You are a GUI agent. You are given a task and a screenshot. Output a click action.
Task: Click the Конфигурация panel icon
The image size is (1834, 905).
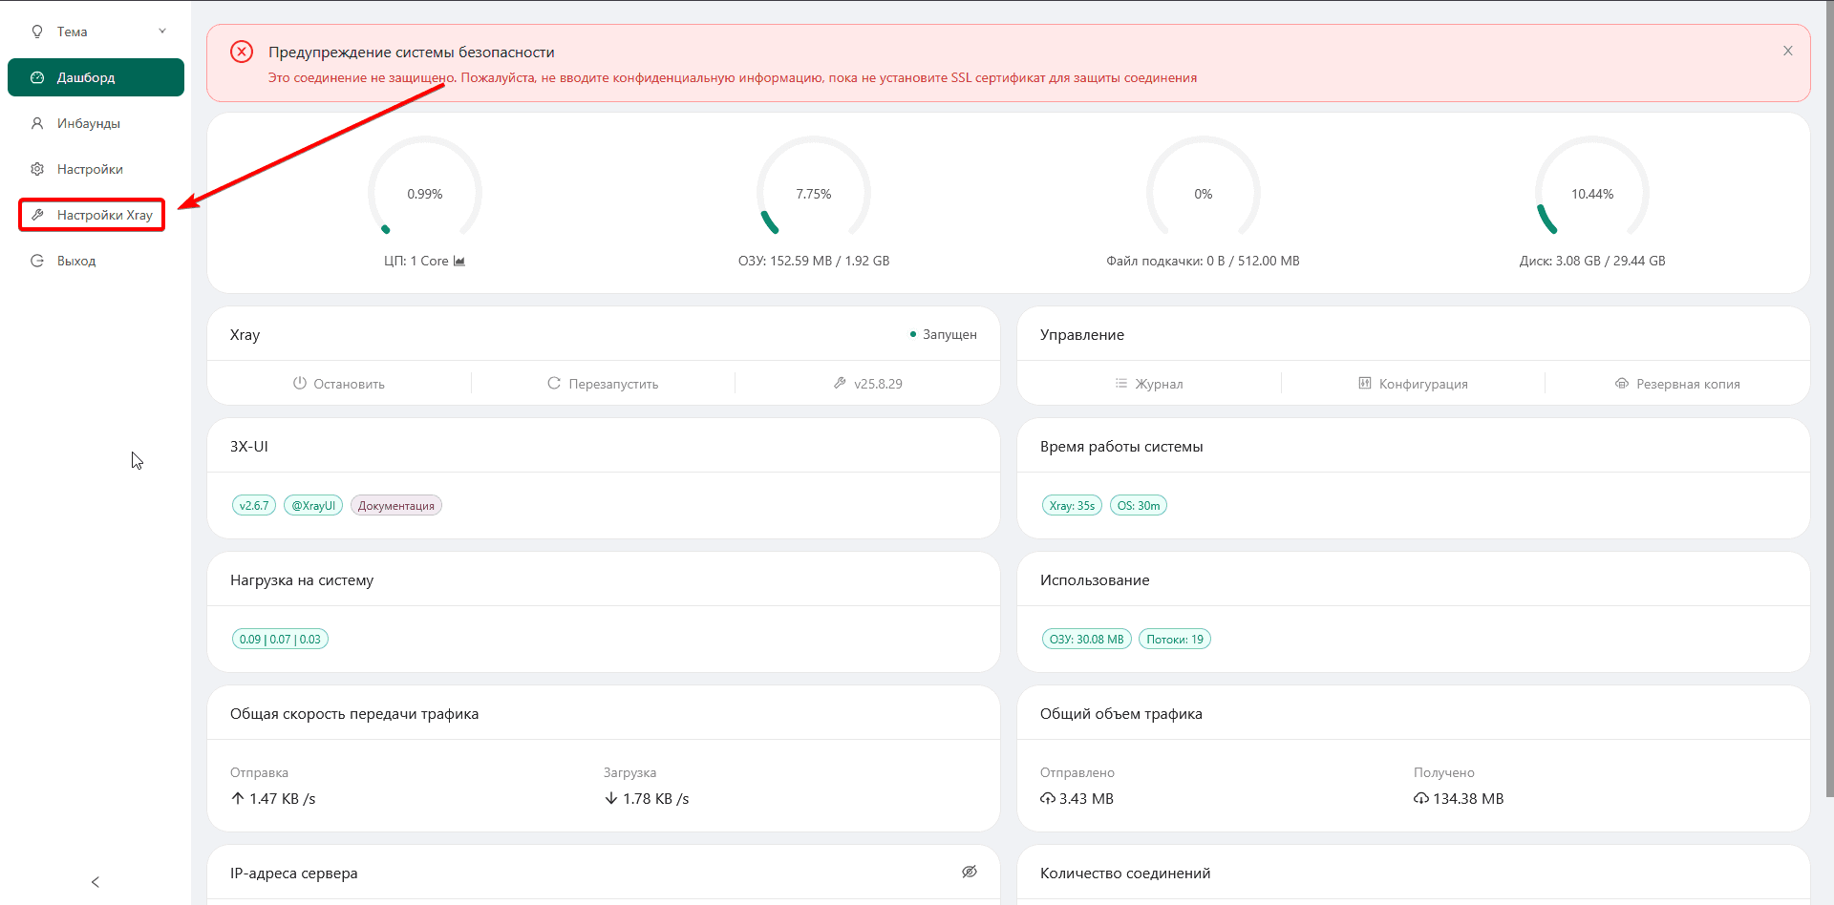pos(1365,384)
